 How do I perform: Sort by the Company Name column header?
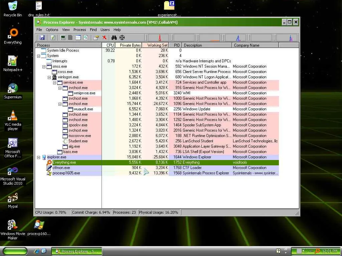255,45
